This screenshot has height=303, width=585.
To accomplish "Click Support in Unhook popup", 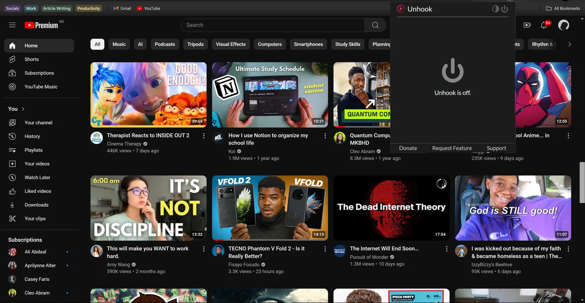I will (x=496, y=148).
